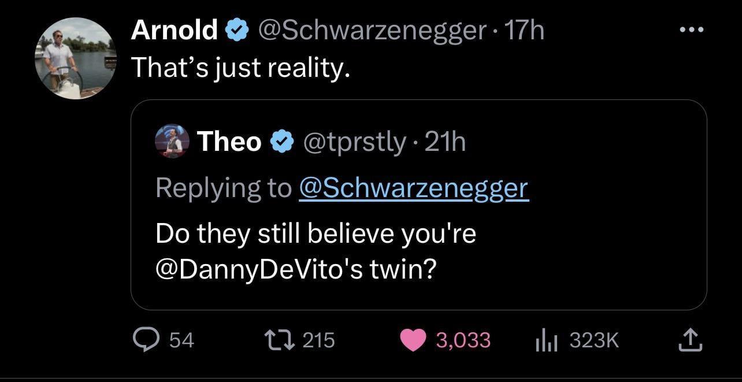Click the @tprstly handle
Viewport: 742px width, 382px height.
tap(354, 142)
